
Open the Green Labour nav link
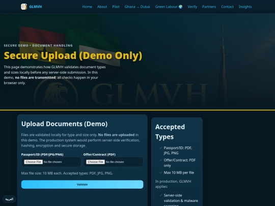point(169,7)
